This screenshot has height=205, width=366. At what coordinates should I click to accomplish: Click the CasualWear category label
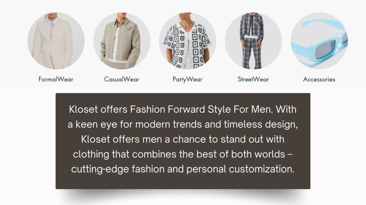(x=122, y=79)
